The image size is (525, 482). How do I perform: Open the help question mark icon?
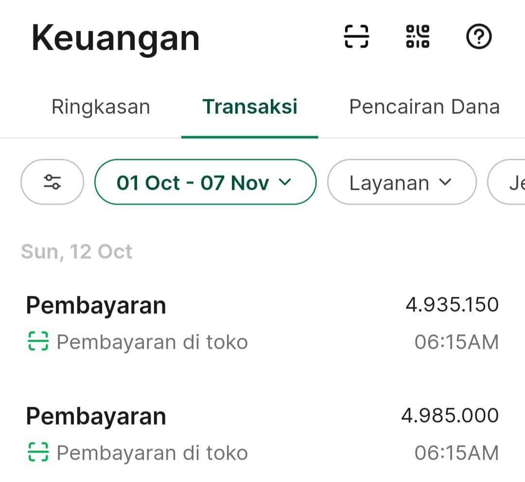click(x=479, y=37)
